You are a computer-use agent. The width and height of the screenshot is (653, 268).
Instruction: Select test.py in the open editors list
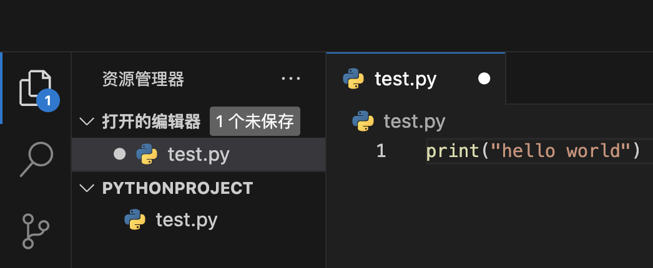click(x=199, y=154)
